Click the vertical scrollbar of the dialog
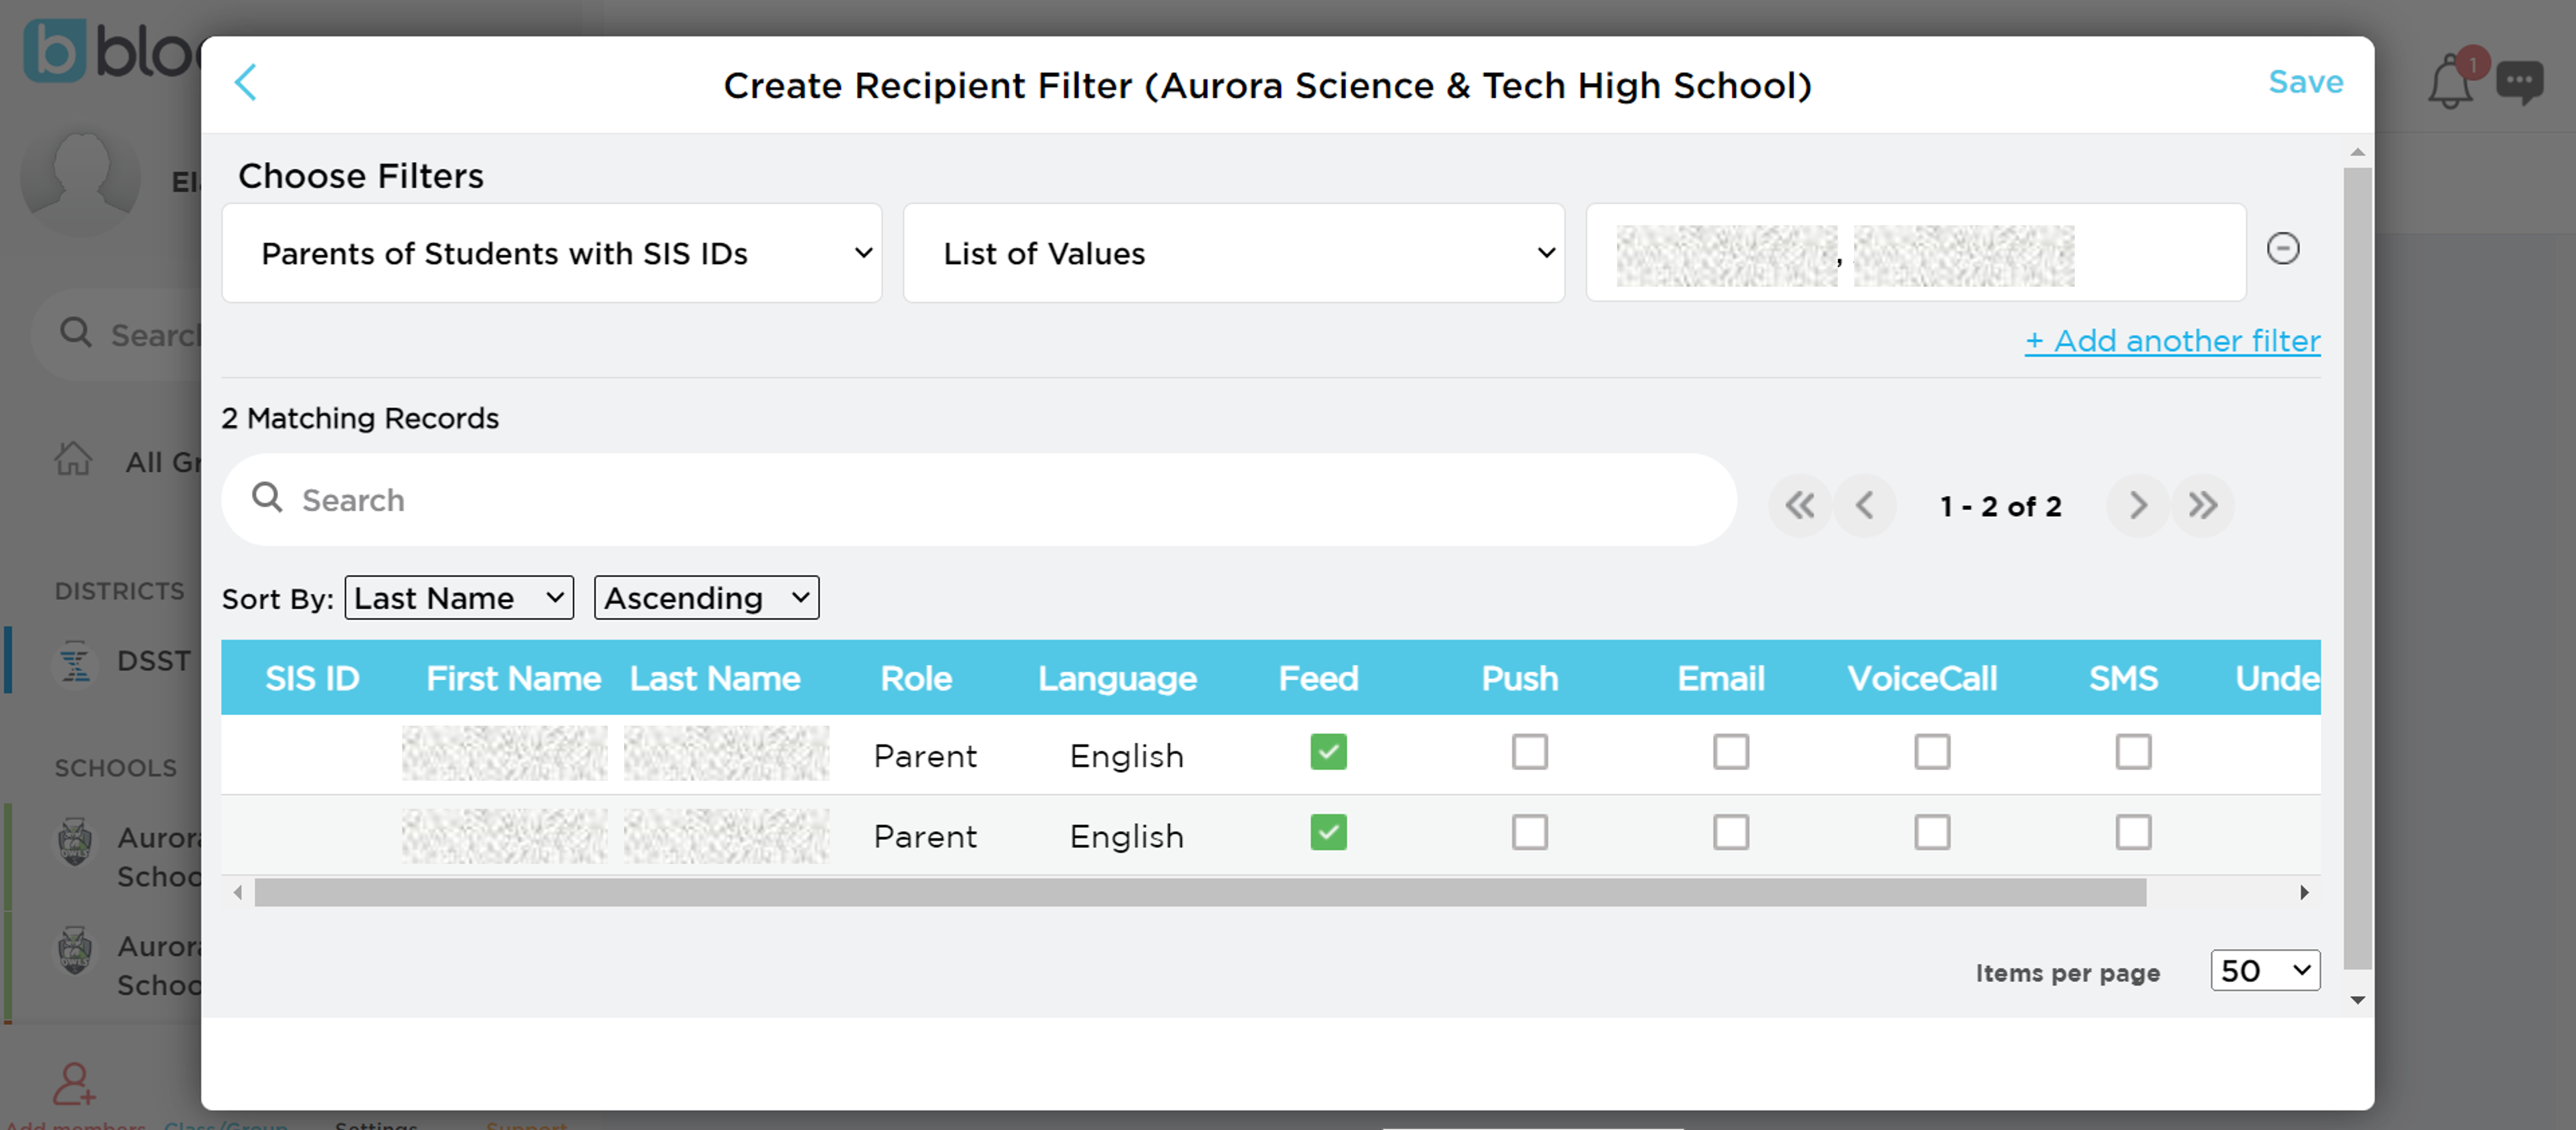This screenshot has width=2576, height=1130. click(2357, 568)
